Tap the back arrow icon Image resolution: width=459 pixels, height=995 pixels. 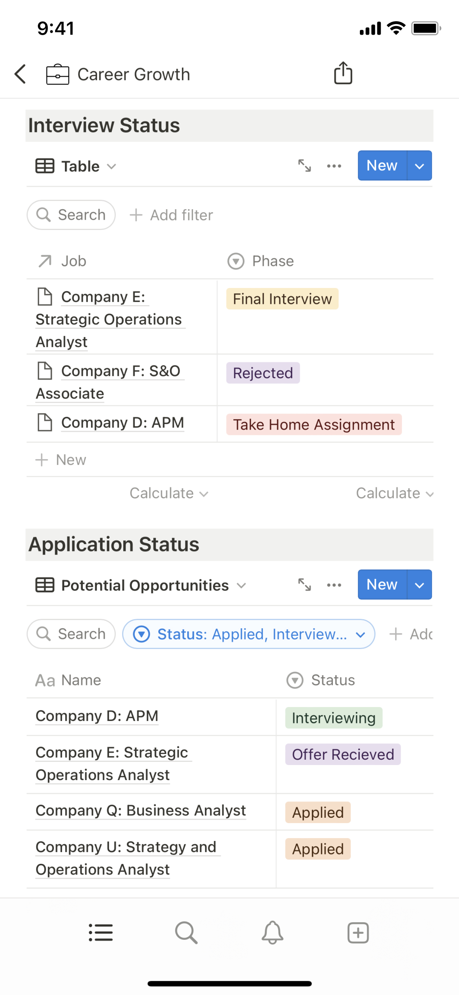(x=20, y=74)
